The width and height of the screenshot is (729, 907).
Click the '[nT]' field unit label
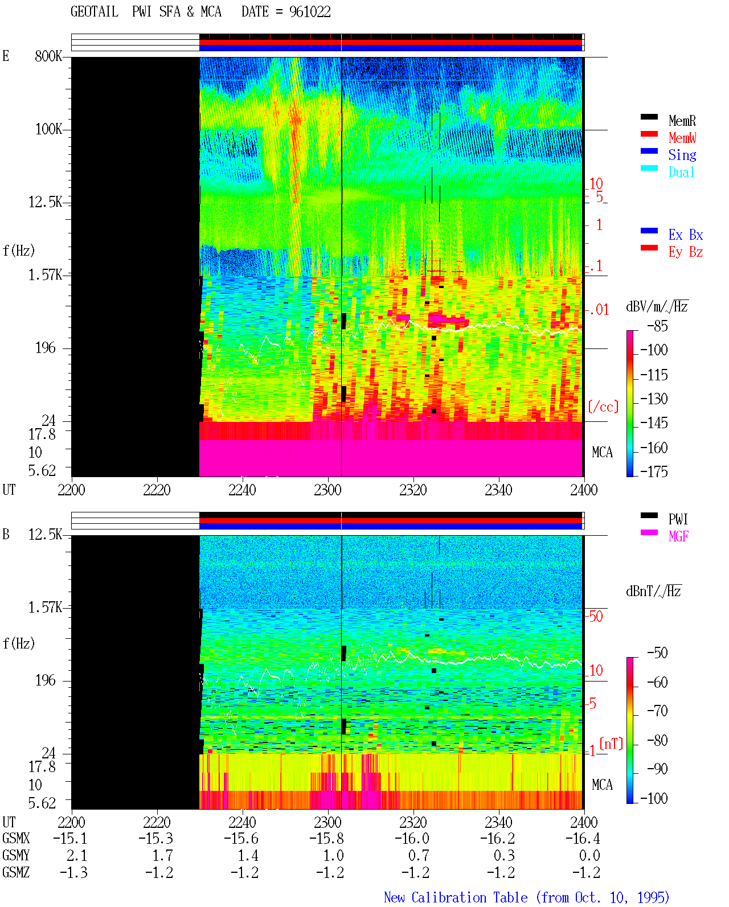pos(611,744)
